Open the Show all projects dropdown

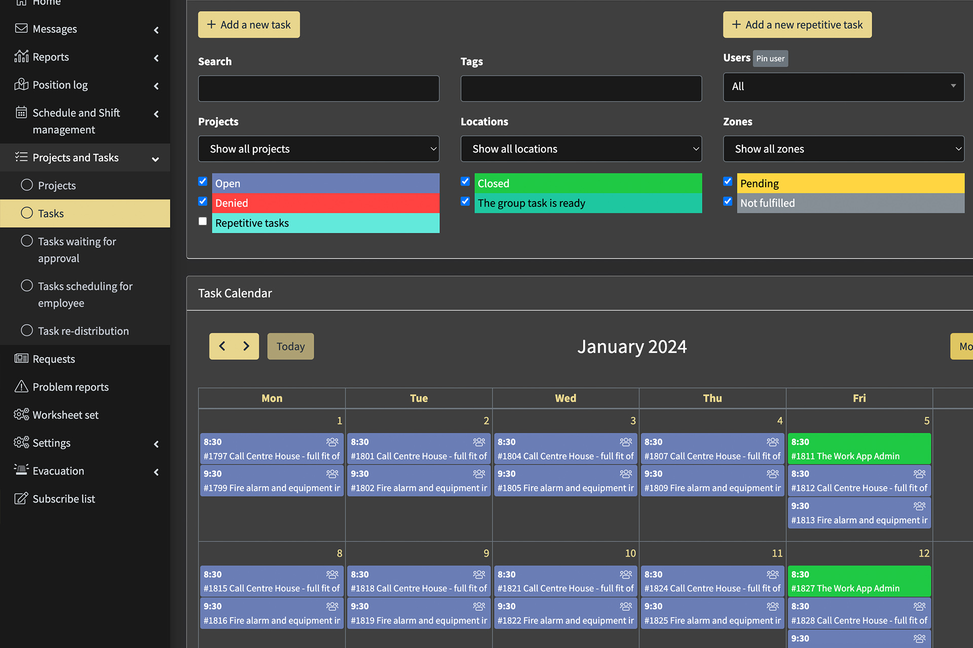click(318, 149)
